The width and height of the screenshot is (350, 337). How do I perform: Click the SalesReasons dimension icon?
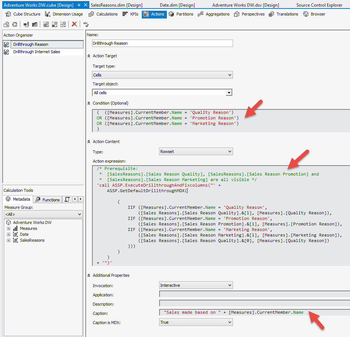click(16, 240)
